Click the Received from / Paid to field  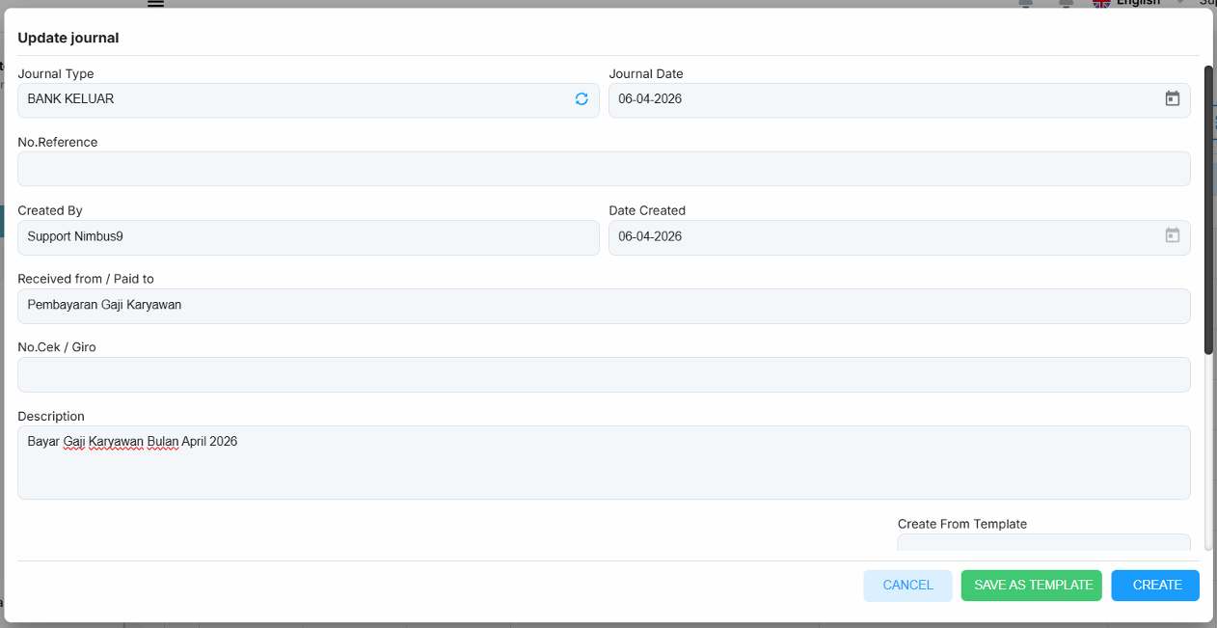point(604,306)
